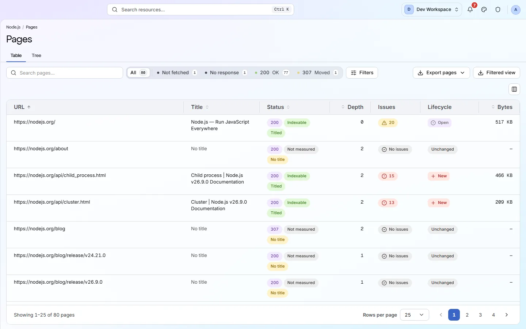Click New badge for child_process.html row

(439, 176)
